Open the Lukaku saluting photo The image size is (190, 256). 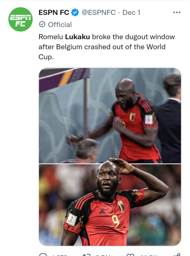pos(110,205)
